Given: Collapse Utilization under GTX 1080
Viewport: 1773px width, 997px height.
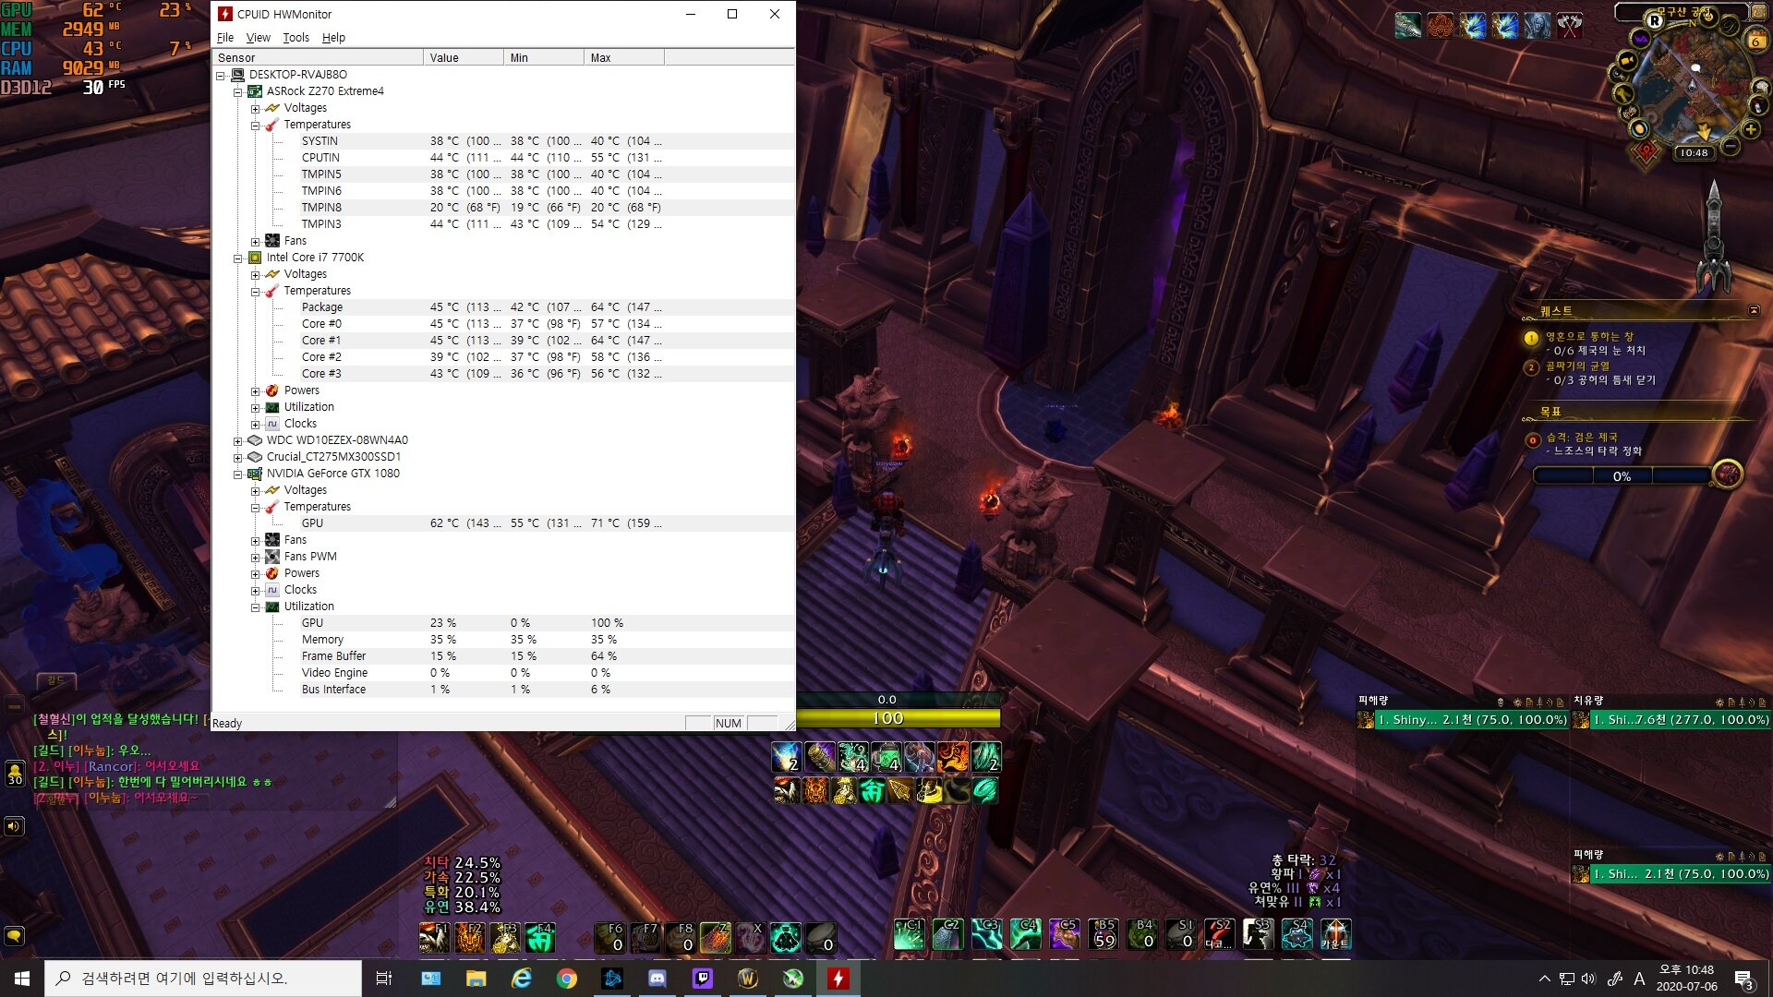Looking at the screenshot, I should point(256,607).
